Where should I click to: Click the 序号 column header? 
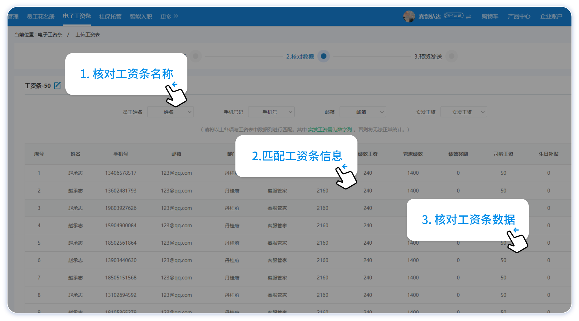tap(39, 154)
